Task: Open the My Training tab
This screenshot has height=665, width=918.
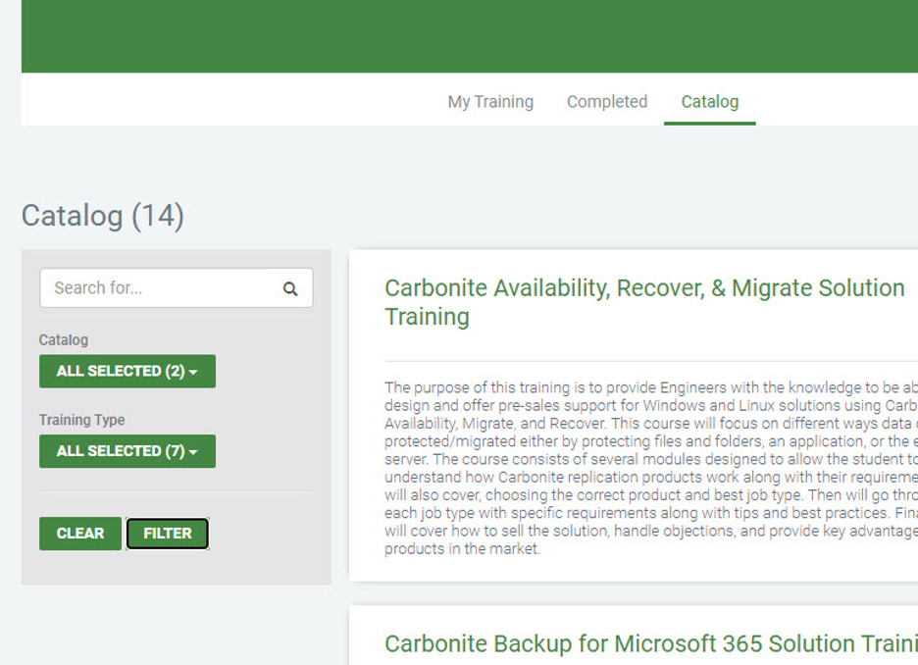Action: 490,102
